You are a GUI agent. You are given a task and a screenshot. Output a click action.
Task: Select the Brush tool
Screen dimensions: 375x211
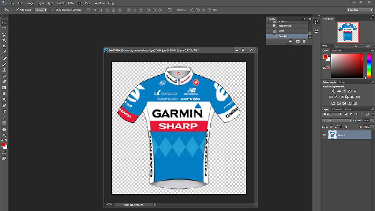click(4, 64)
